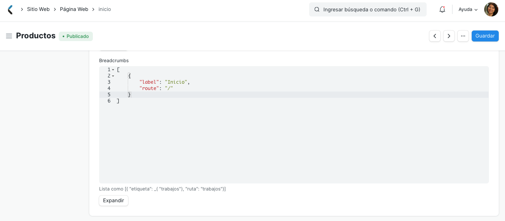
Task: Click the "label" key in editor
Action: click(149, 82)
